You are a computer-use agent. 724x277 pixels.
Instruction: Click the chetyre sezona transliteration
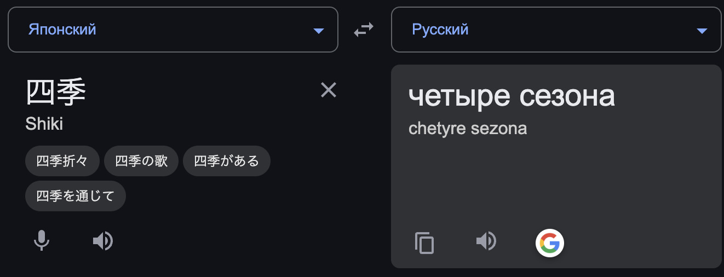pos(468,129)
